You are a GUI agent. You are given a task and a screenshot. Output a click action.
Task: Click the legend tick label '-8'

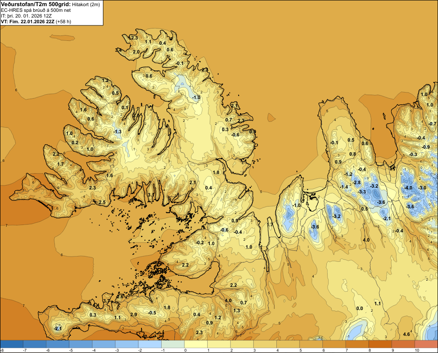tap(2, 350)
